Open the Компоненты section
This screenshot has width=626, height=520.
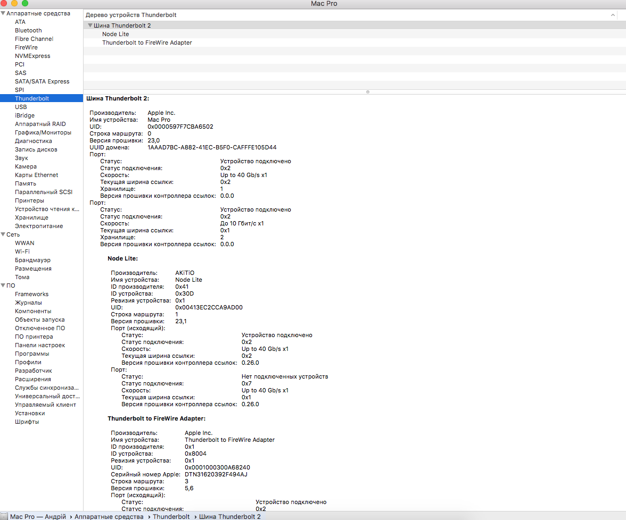(x=33, y=311)
